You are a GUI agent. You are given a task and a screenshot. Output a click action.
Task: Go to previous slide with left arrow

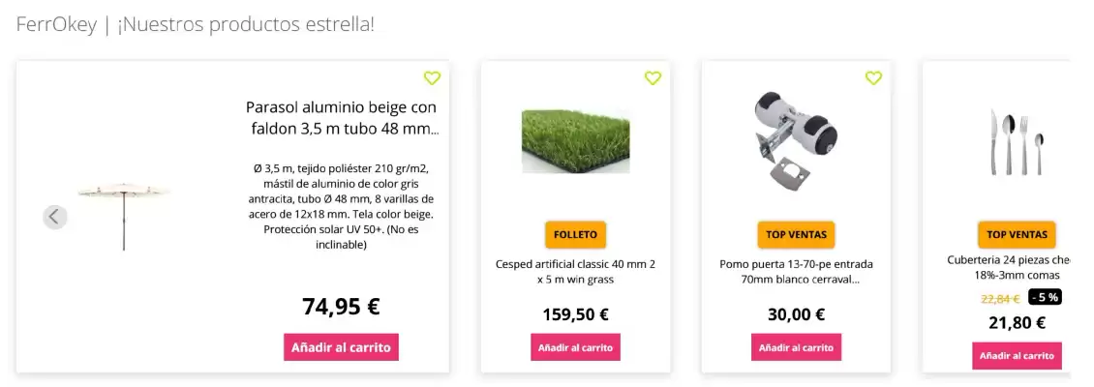click(x=54, y=217)
